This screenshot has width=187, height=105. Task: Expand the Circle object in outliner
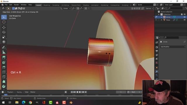click(x=162, y=17)
